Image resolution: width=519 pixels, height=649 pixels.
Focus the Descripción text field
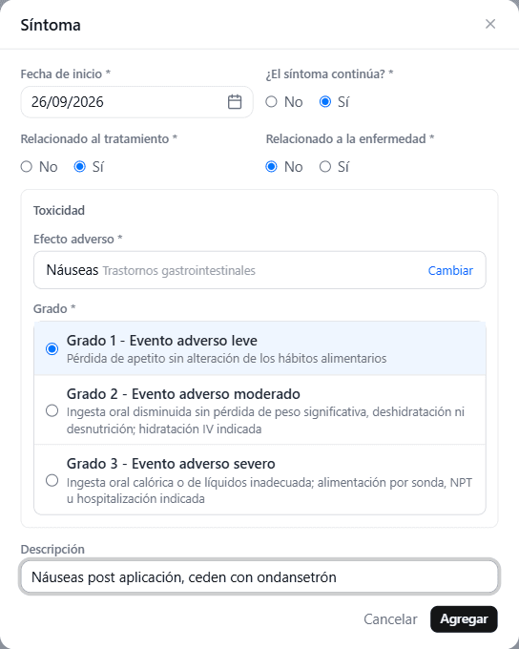pos(259,576)
